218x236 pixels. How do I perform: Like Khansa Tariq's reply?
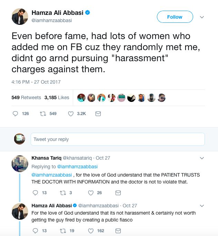(x=91, y=192)
